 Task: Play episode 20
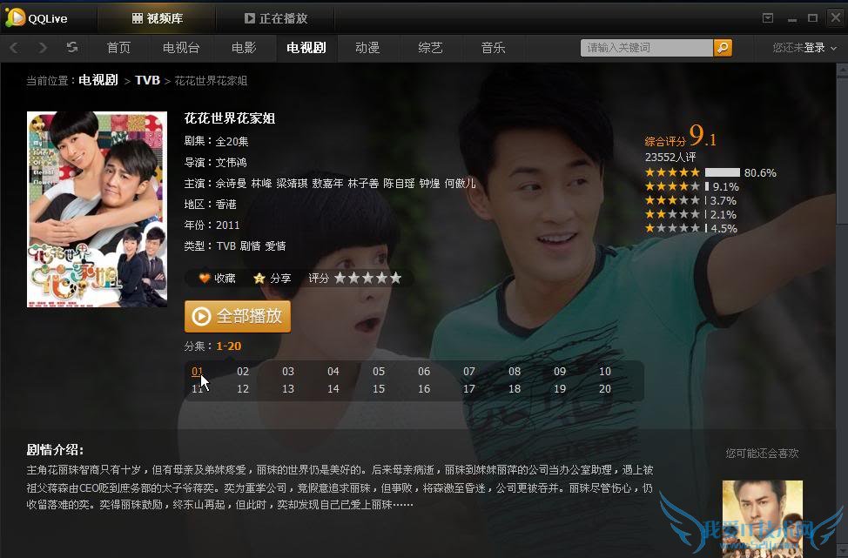604,389
